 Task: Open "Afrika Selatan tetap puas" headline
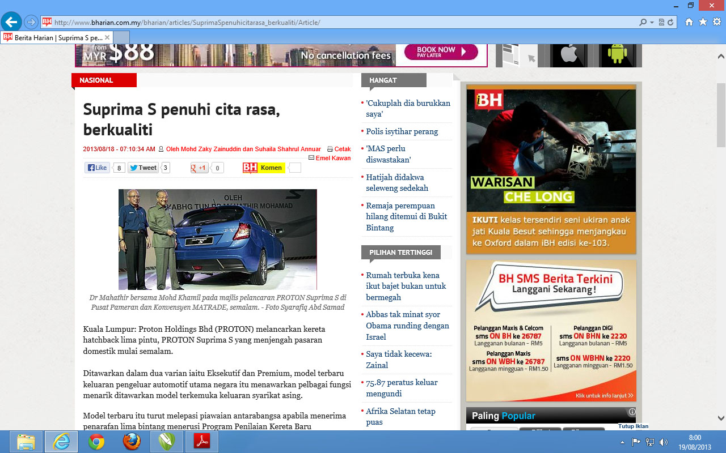coord(400,416)
